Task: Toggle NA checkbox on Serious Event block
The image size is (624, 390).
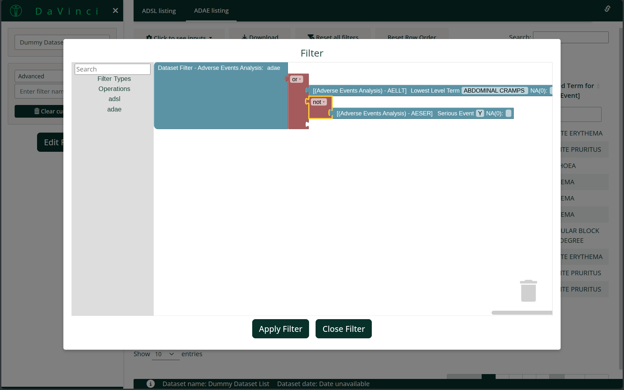Action: tap(509, 113)
